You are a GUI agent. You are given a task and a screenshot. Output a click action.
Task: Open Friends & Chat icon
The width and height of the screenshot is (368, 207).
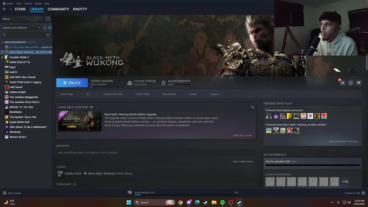(363, 193)
